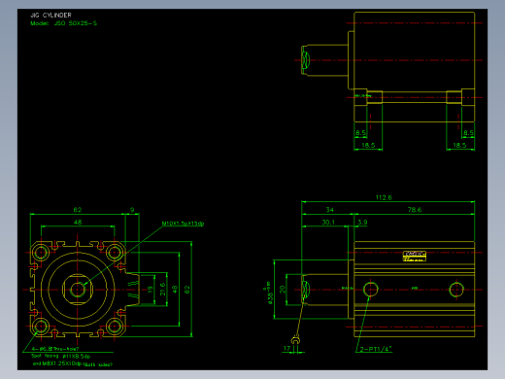
Task: Select the top-left mounting hole in front view
Action: tap(41, 253)
